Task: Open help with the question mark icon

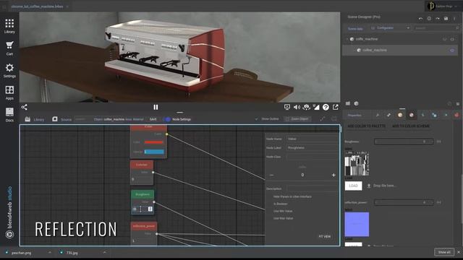Action: (x=326, y=108)
